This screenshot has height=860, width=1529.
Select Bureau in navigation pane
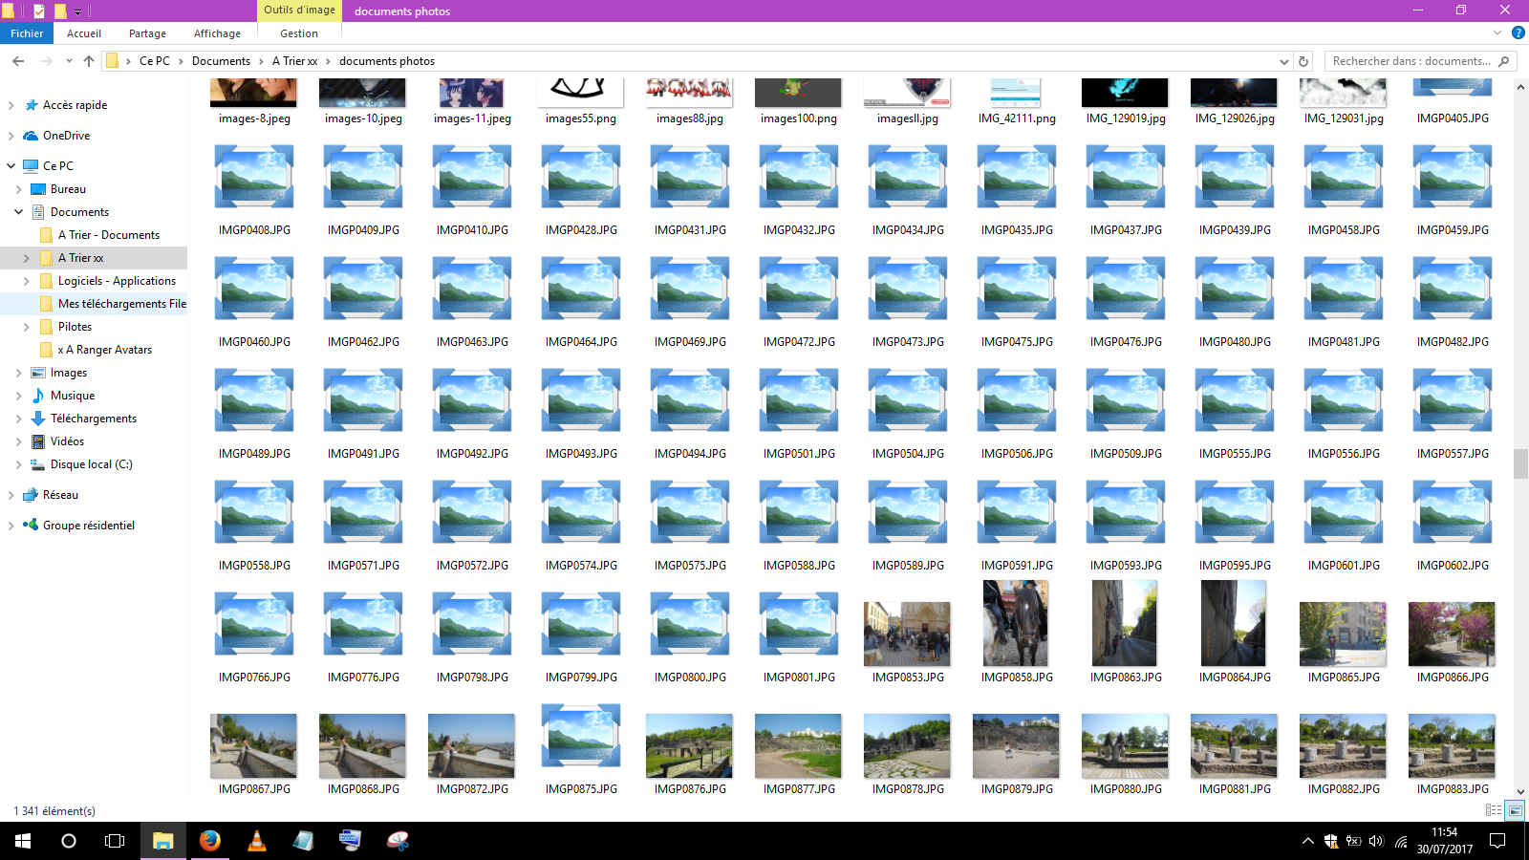pos(68,189)
